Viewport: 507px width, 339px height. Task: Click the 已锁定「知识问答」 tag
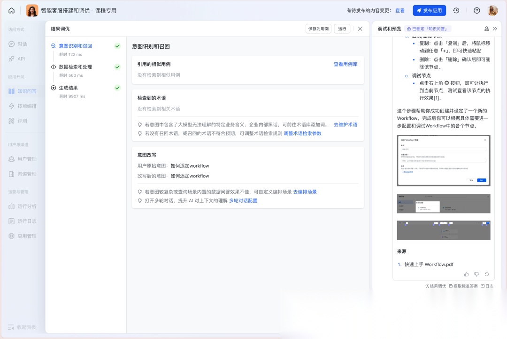(428, 29)
